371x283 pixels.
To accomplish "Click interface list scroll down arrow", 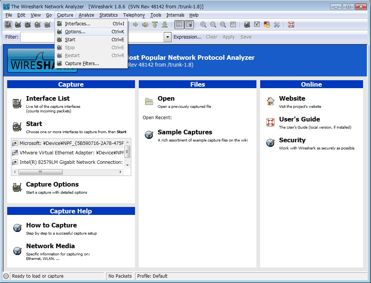I will click(x=127, y=165).
